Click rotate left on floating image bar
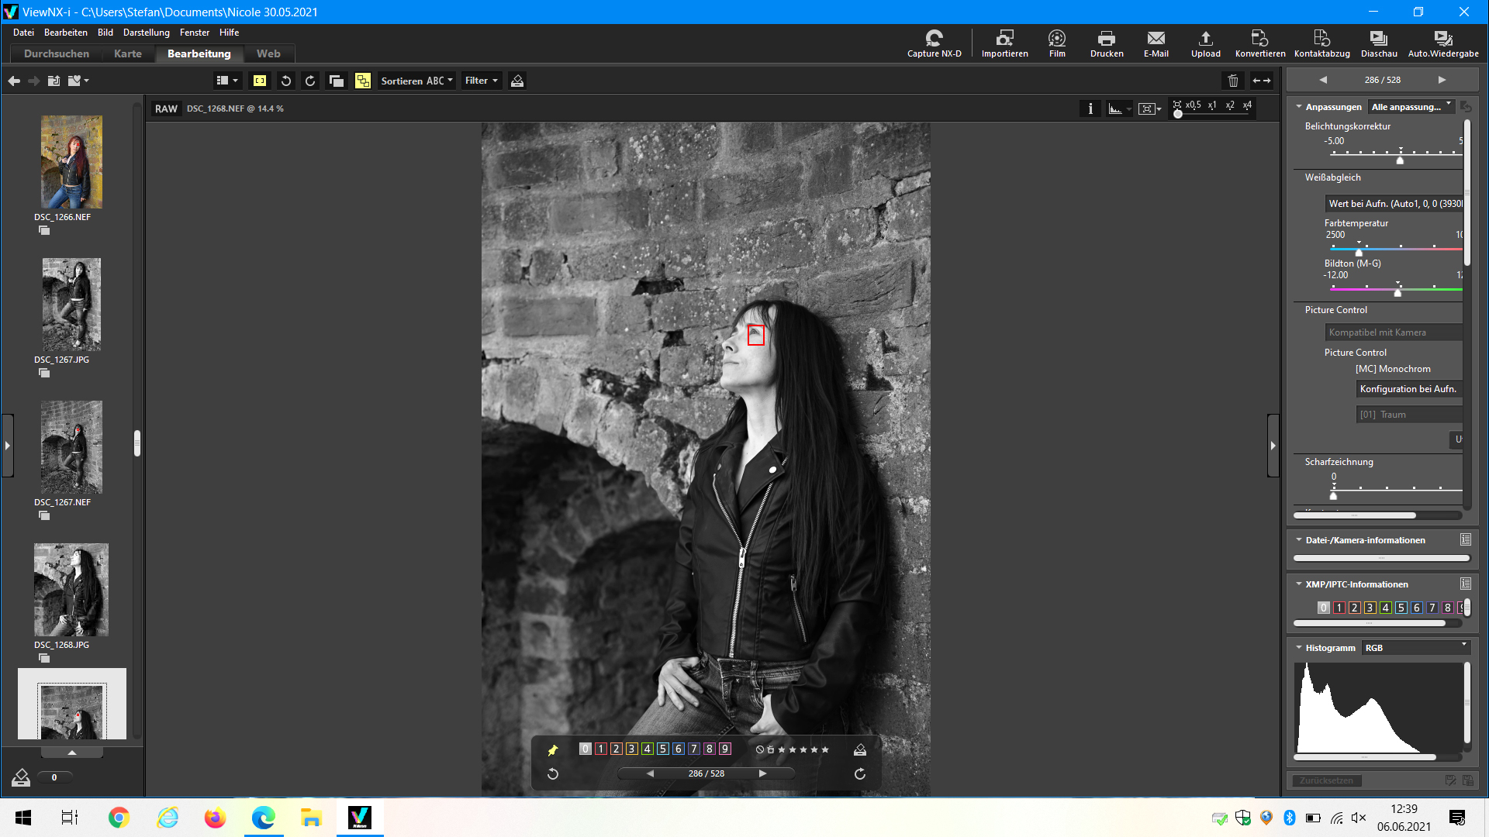The height and width of the screenshot is (837, 1489). 553,773
